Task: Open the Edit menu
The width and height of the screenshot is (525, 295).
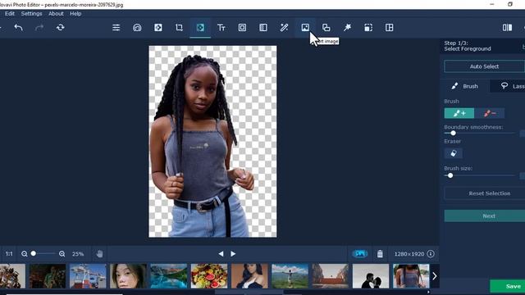Action: [10, 14]
